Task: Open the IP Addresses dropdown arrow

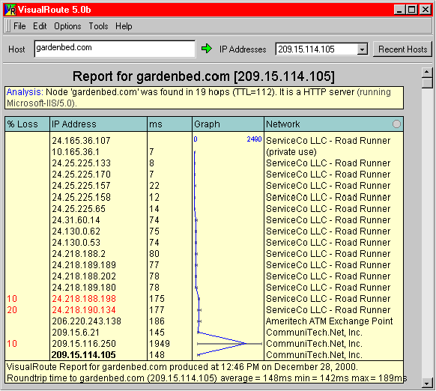Action: click(x=362, y=49)
